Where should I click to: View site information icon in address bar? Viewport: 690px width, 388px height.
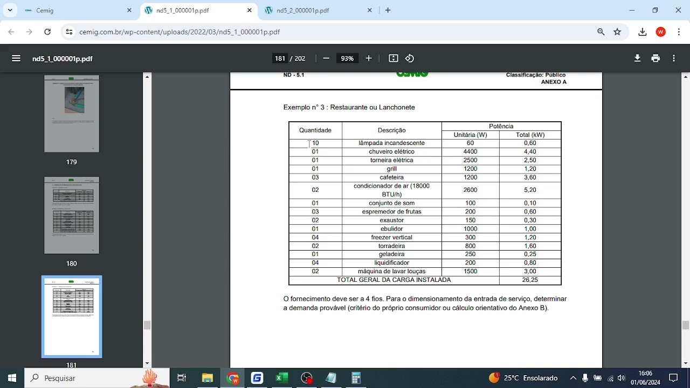pos(69,32)
